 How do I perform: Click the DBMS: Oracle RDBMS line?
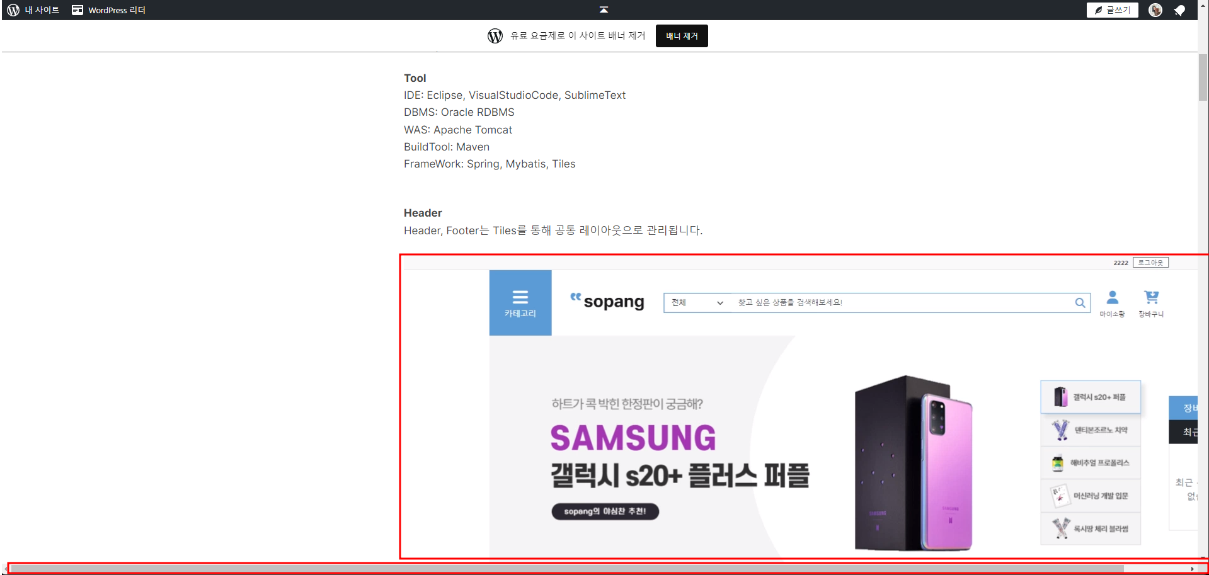click(x=459, y=112)
